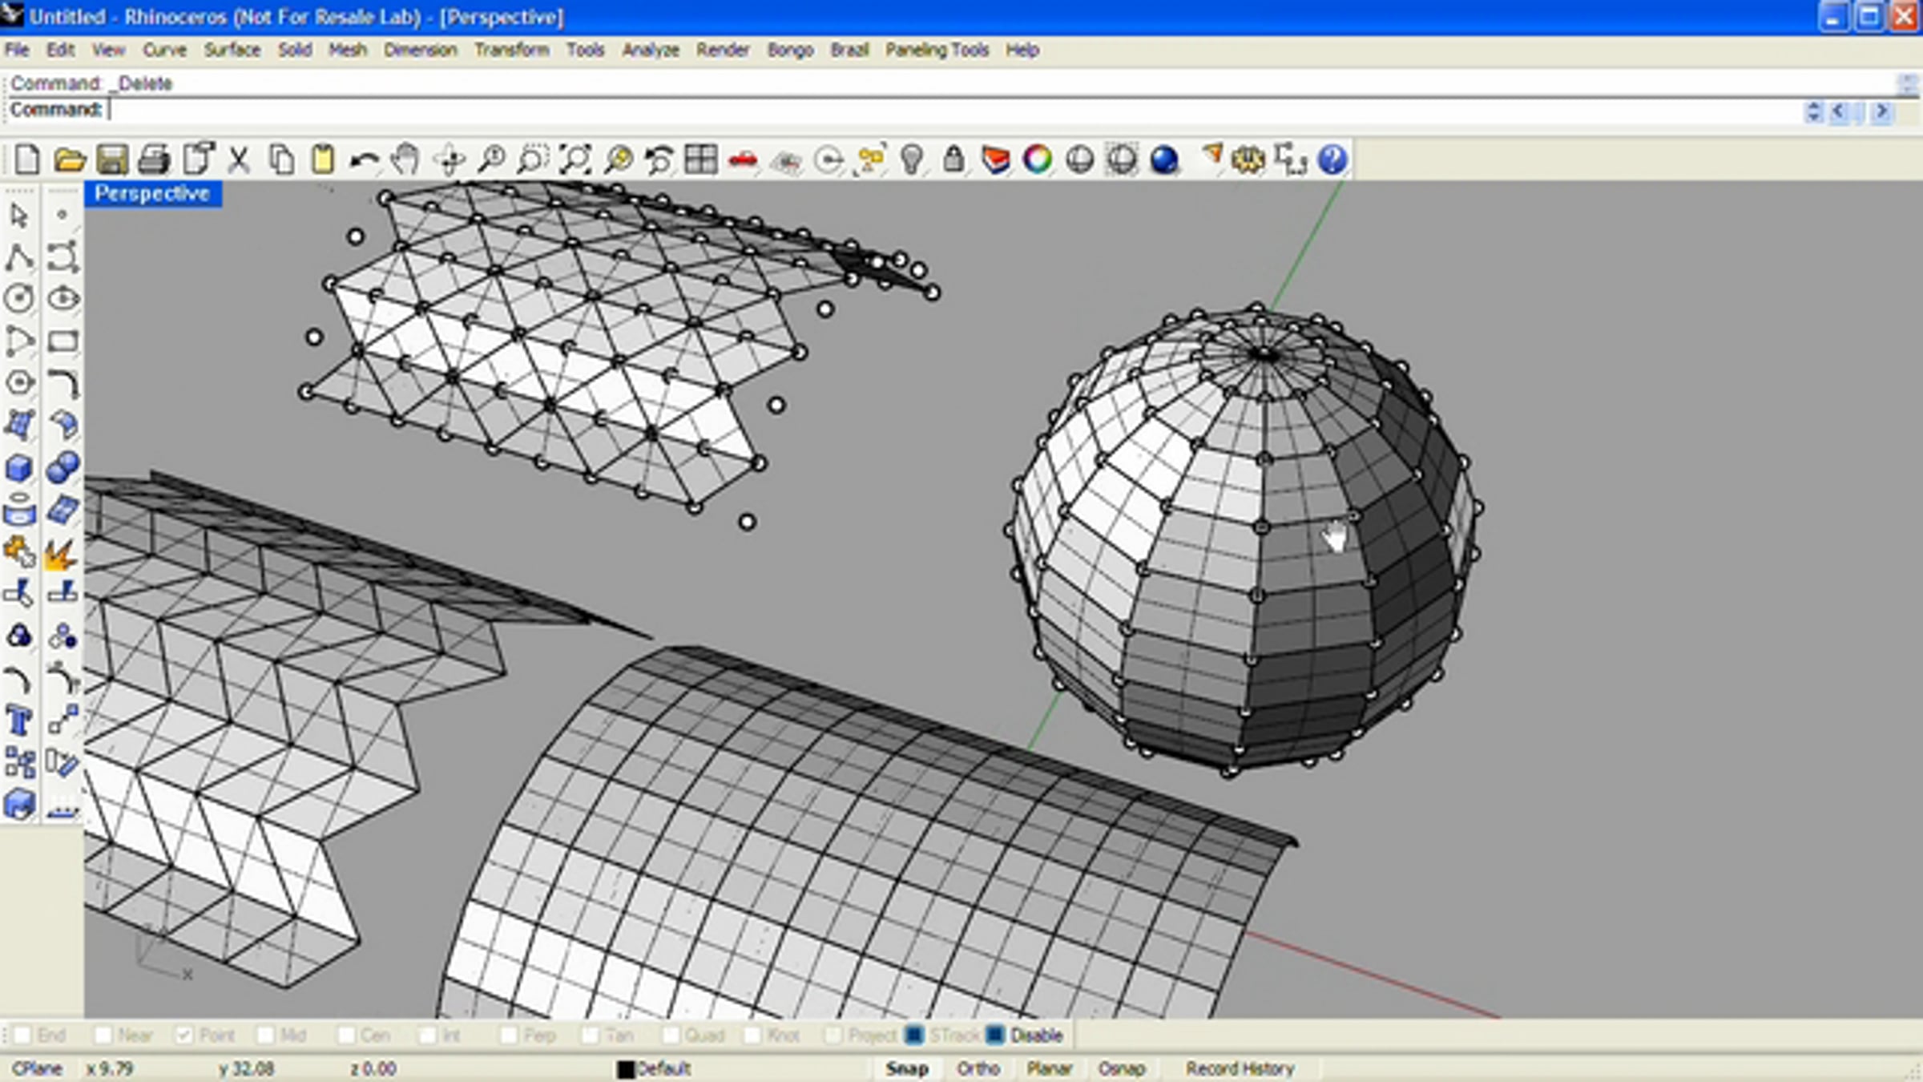Open the Surface menu
This screenshot has height=1082, width=1923.
coord(232,50)
